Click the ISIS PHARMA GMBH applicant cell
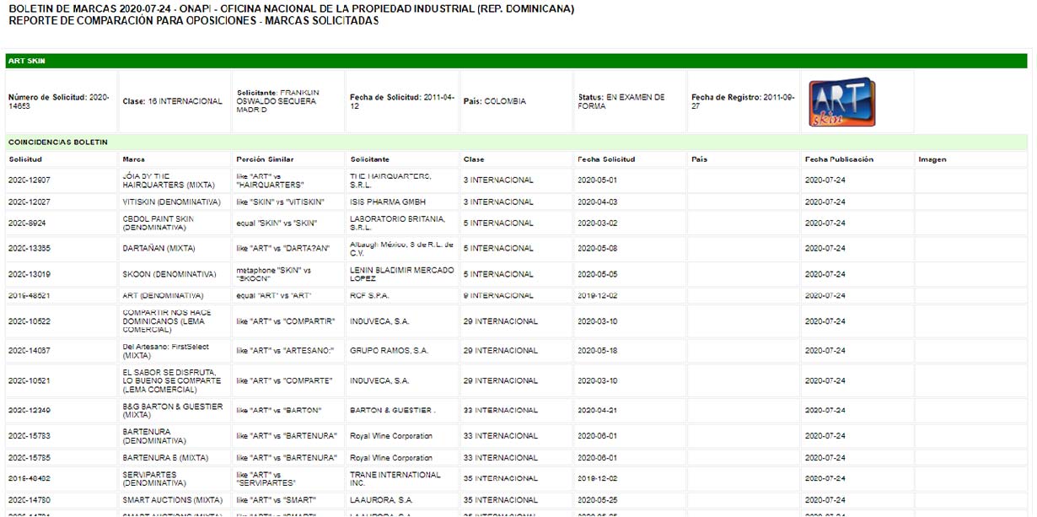 point(388,202)
